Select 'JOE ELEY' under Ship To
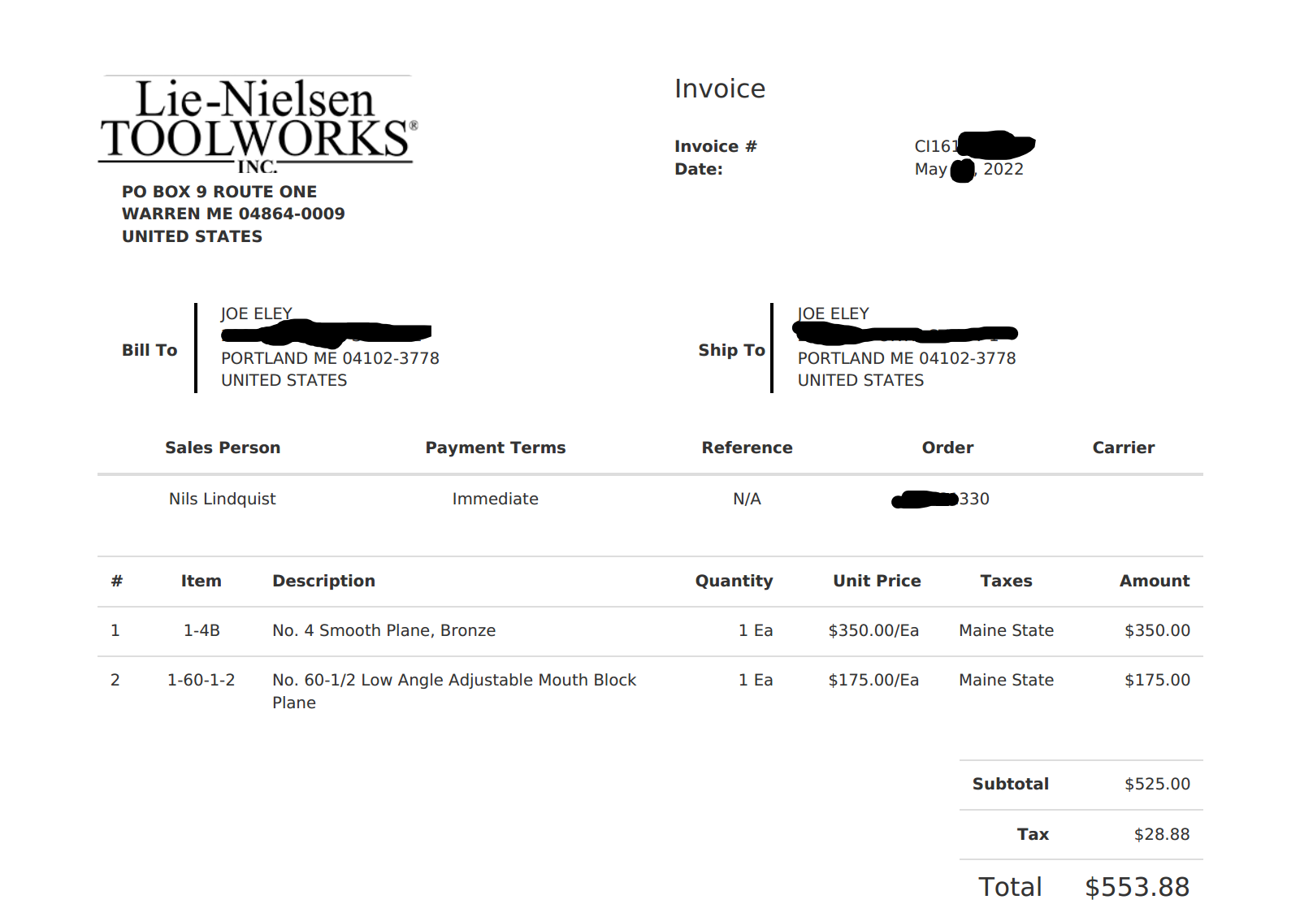 pyautogui.click(x=833, y=314)
